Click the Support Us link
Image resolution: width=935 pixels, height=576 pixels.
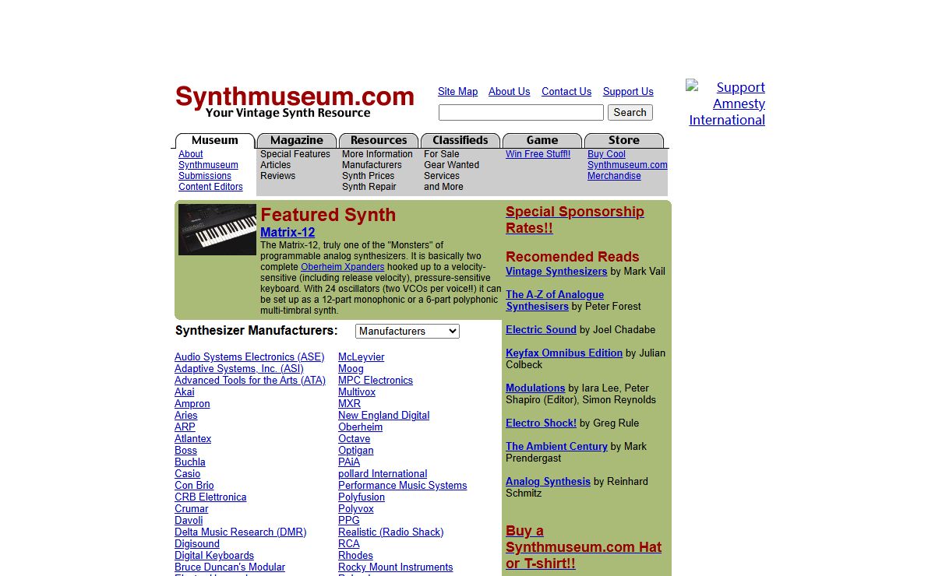coord(628,92)
